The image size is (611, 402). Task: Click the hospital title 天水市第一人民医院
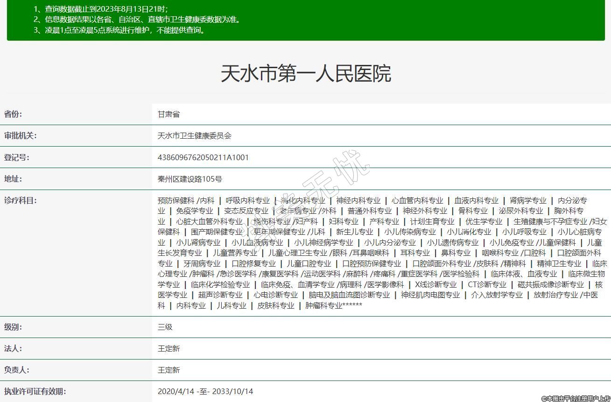[x=305, y=74]
